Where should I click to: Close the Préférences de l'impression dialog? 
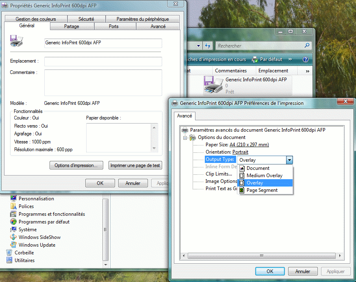345,101
